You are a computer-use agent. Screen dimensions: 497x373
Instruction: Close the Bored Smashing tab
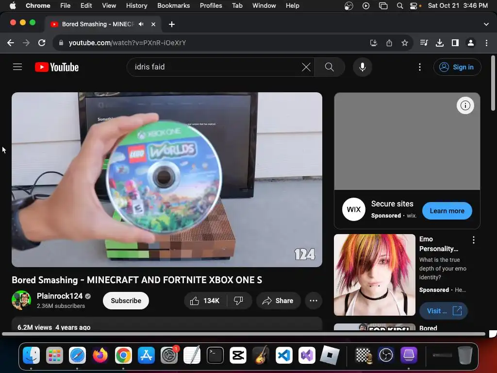click(x=153, y=24)
